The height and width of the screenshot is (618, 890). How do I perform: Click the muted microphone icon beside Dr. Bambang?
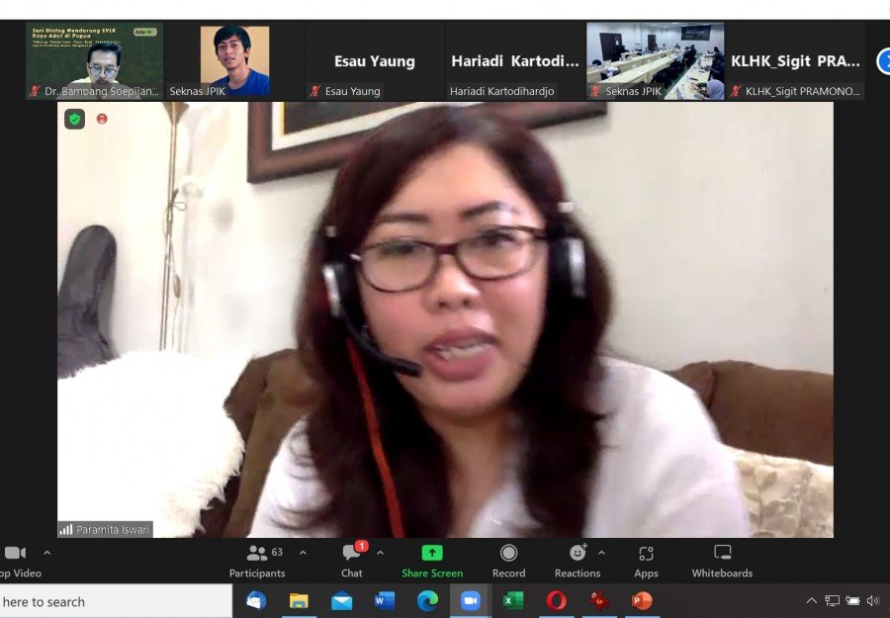click(35, 91)
